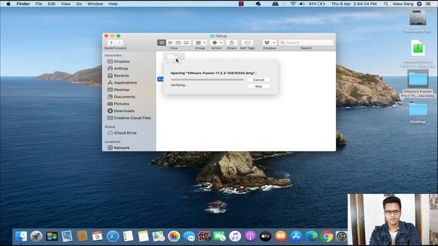Click the date and time display
438x246 pixels.
click(354, 3)
